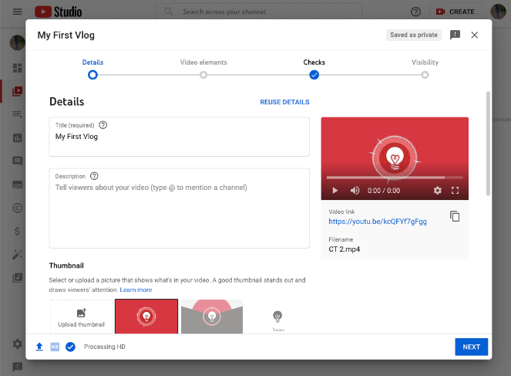This screenshot has width=511, height=376.
Task: Go to the Video elements step
Action: [x=203, y=75]
